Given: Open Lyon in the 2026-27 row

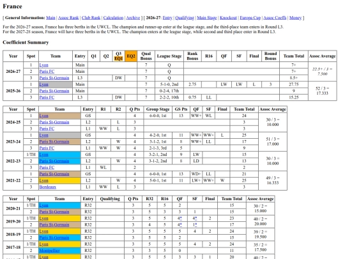Looking at the screenshot, I should point(44,65).
